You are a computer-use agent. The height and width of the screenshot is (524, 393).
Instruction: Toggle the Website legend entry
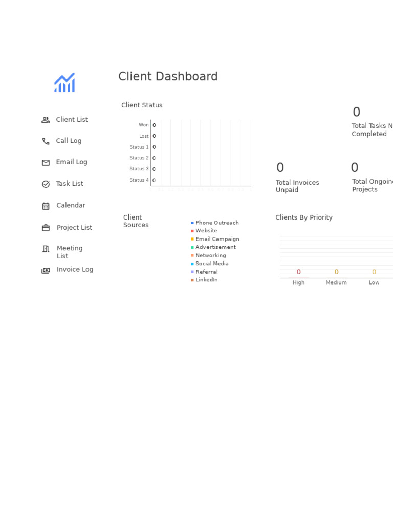point(204,231)
